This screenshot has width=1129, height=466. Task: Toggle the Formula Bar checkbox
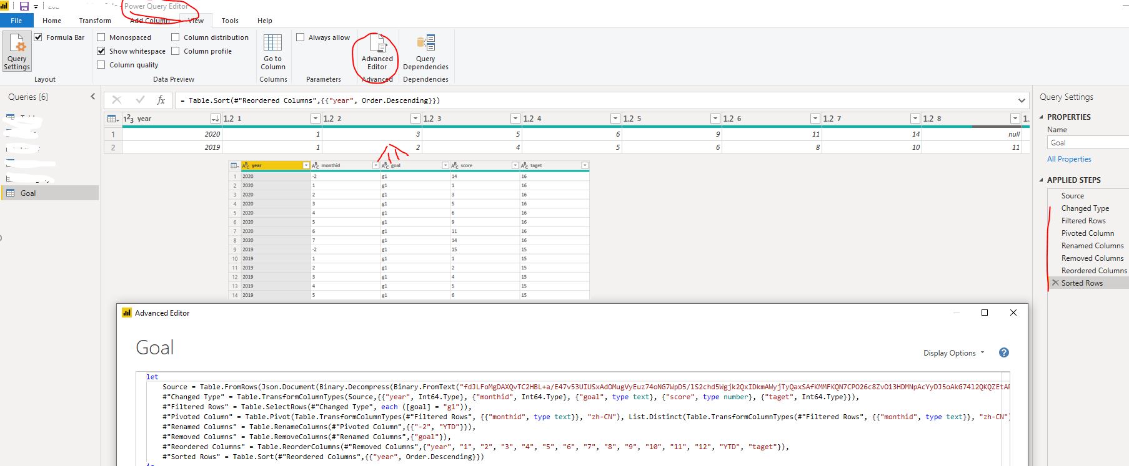[x=38, y=37]
